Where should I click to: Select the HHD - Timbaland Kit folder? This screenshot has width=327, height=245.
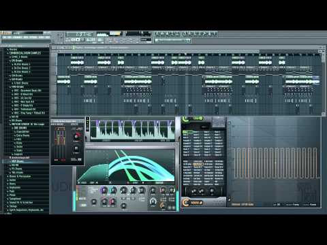click(x=25, y=109)
